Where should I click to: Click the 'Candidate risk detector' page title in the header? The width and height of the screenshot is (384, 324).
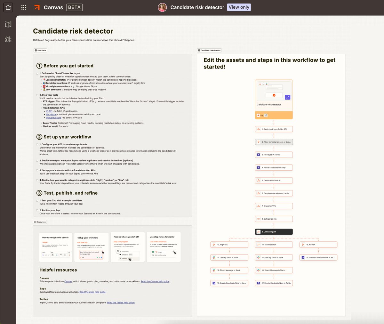click(197, 7)
